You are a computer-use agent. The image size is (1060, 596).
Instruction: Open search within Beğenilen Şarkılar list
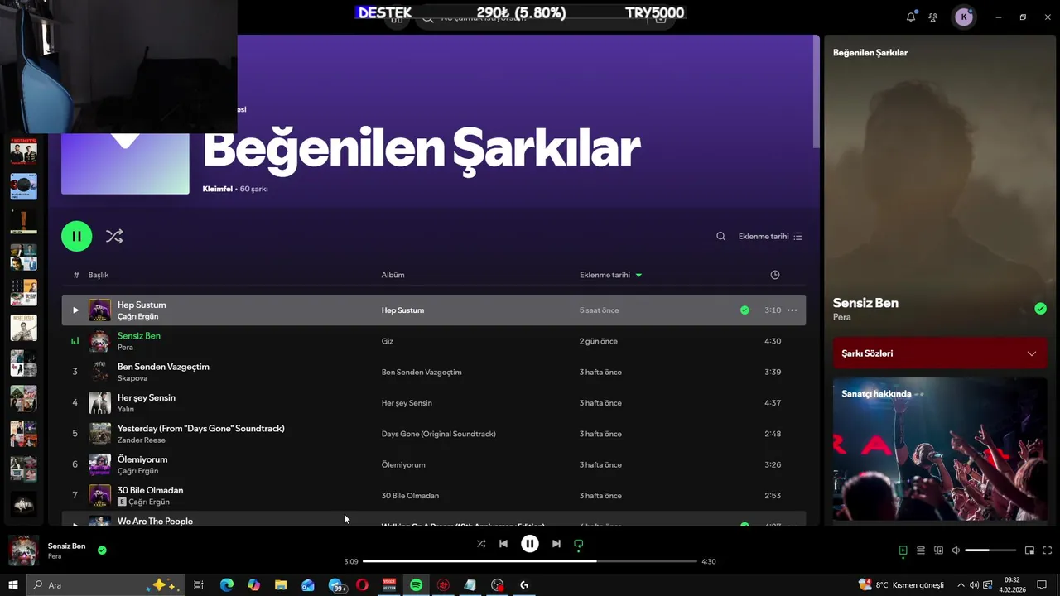tap(720, 236)
